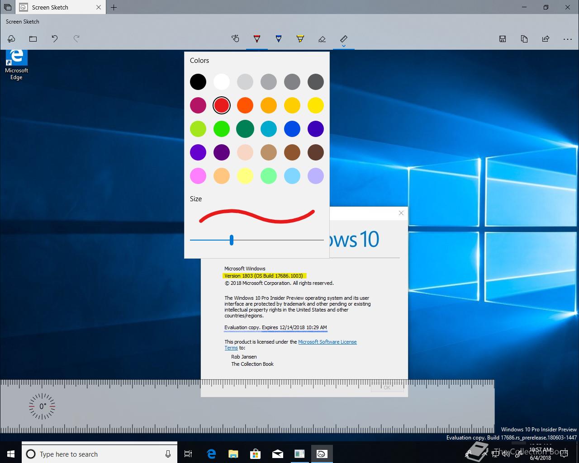The image size is (579, 463).
Task: Choose the pastel pink color swatch
Action: (x=198, y=176)
